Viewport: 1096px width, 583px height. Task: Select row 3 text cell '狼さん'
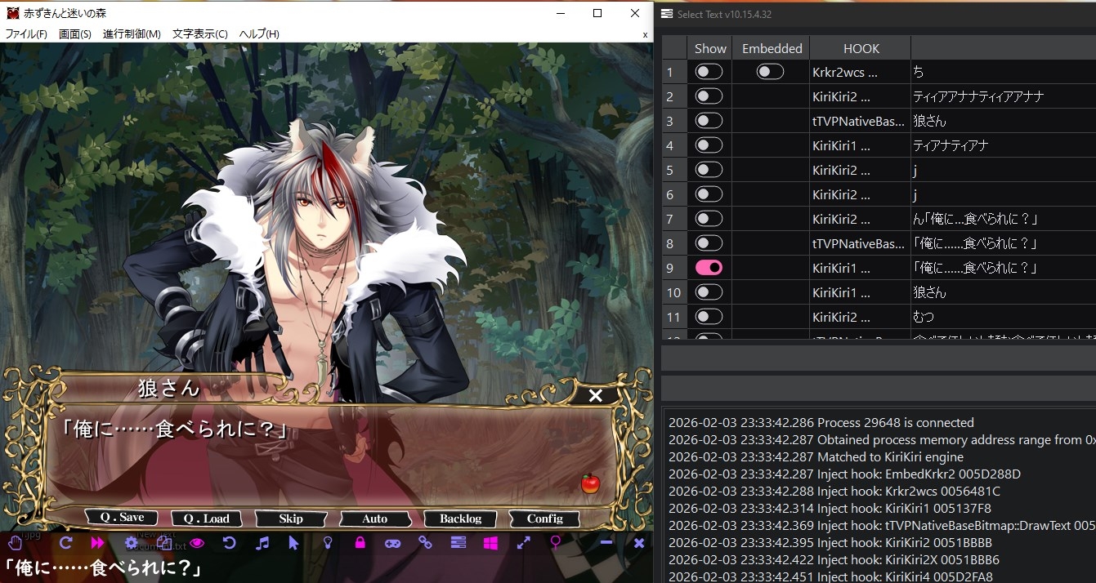tap(1004, 121)
